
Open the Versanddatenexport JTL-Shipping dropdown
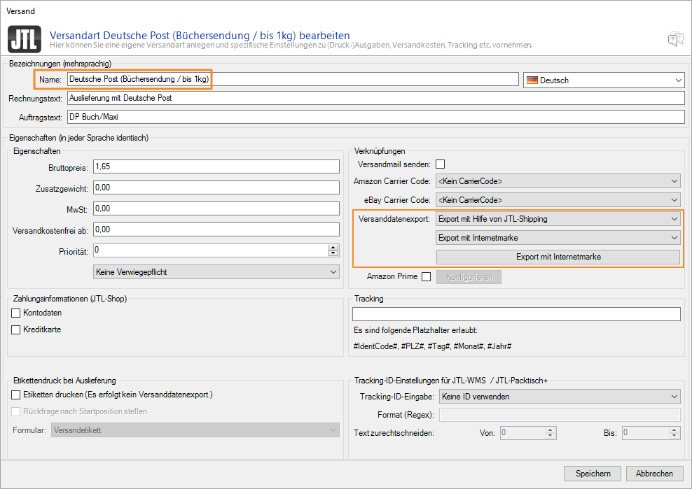coord(558,219)
